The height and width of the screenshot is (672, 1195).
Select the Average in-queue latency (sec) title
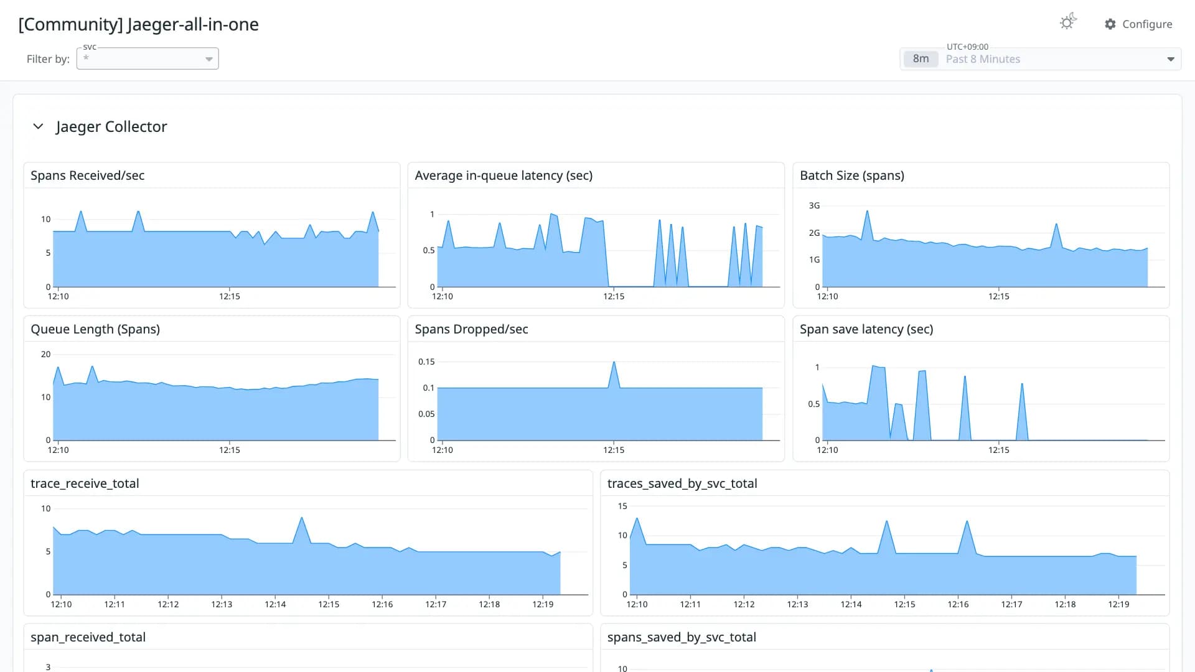tap(504, 175)
